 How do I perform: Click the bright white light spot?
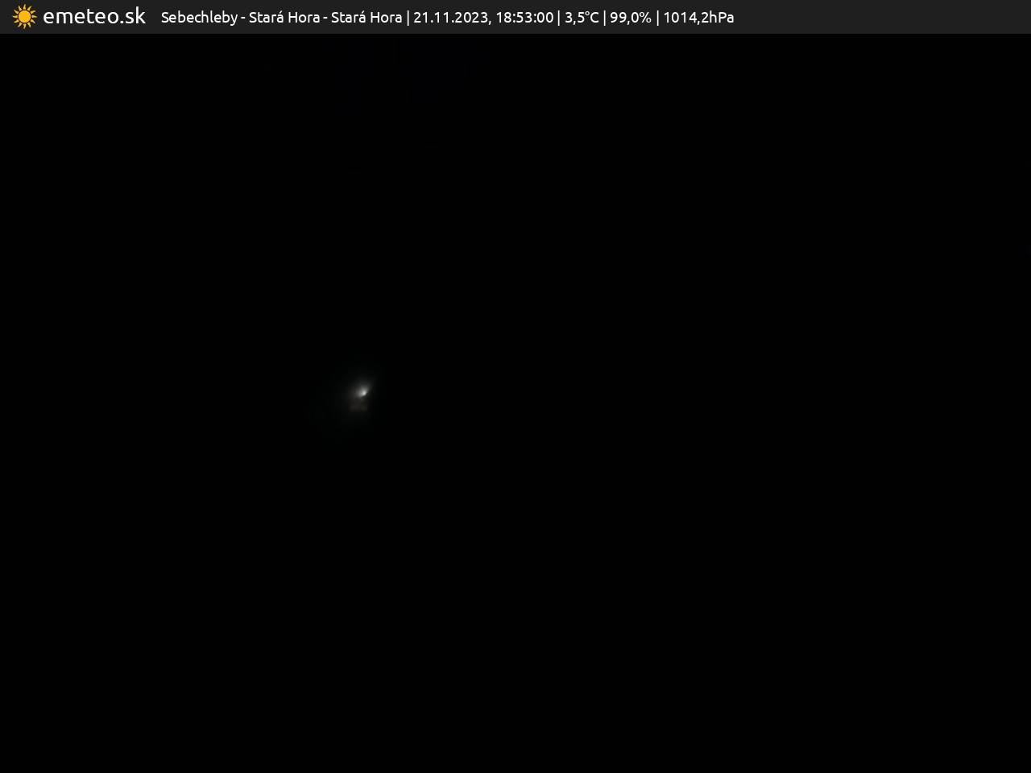pos(362,391)
